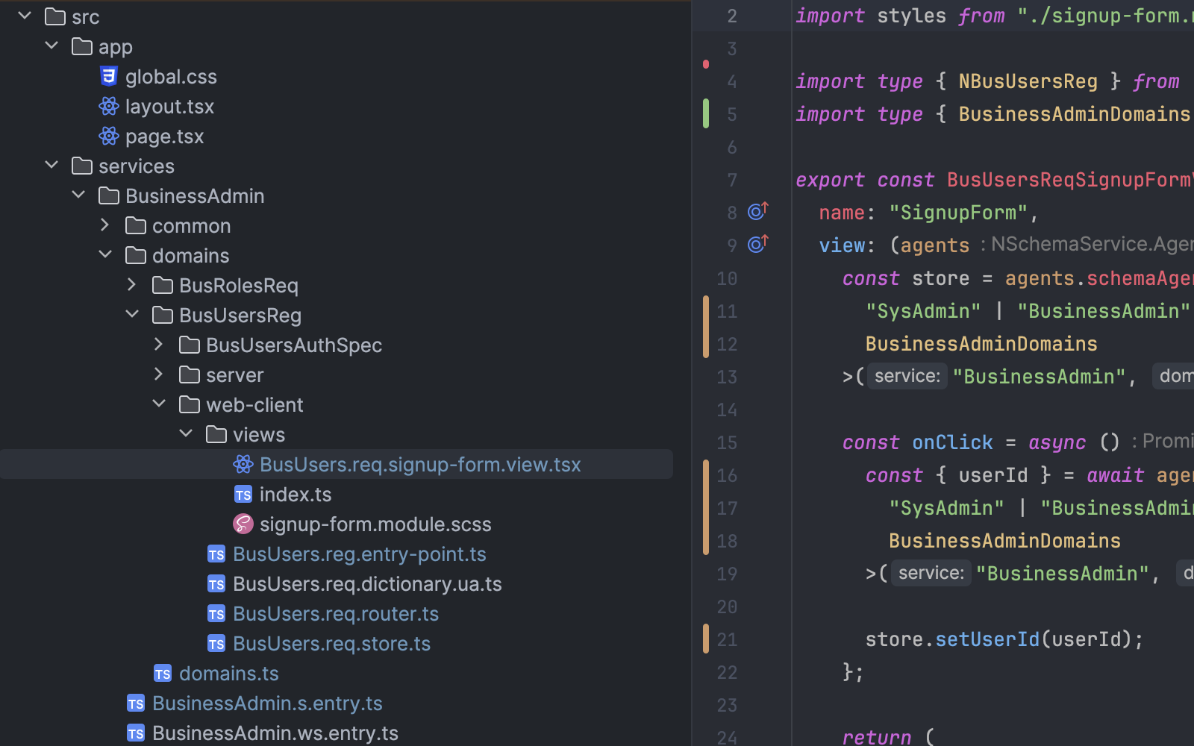1194x746 pixels.
Task: Open domains.ts file
Action: pos(229,674)
